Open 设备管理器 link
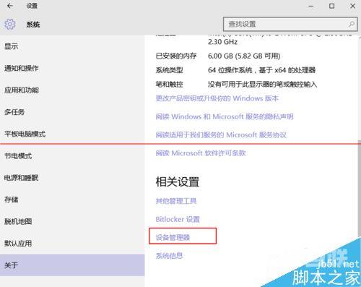 coord(173,237)
